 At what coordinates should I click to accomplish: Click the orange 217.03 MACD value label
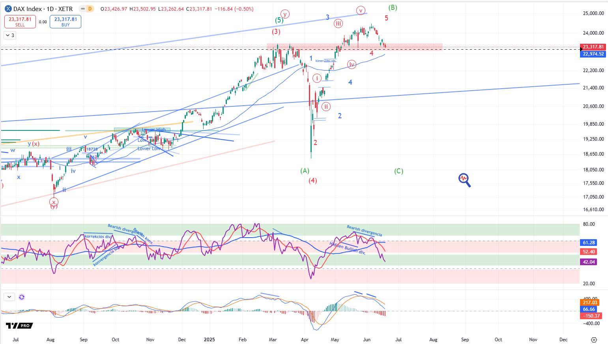(x=590, y=302)
